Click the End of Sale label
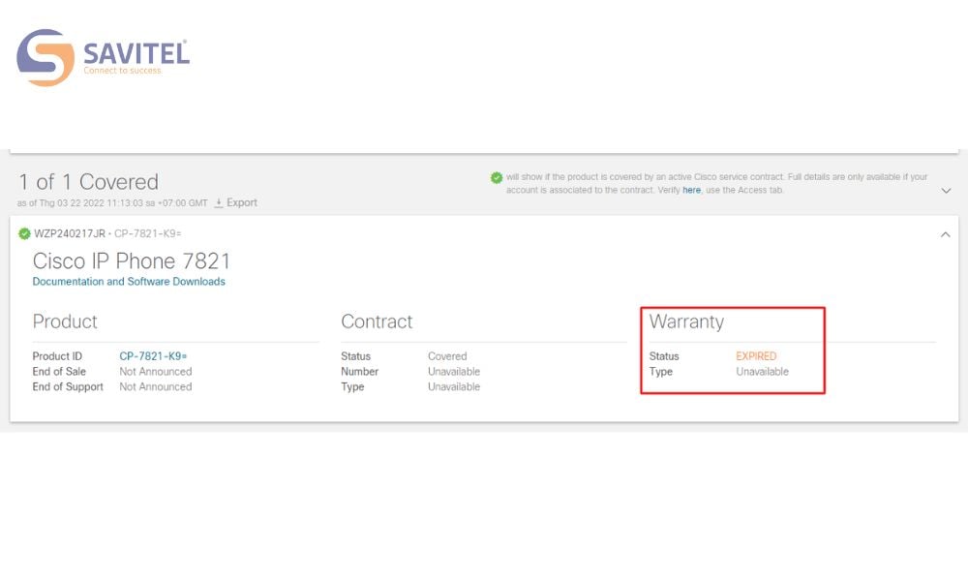Screen dimensions: 968x581 click(x=59, y=372)
